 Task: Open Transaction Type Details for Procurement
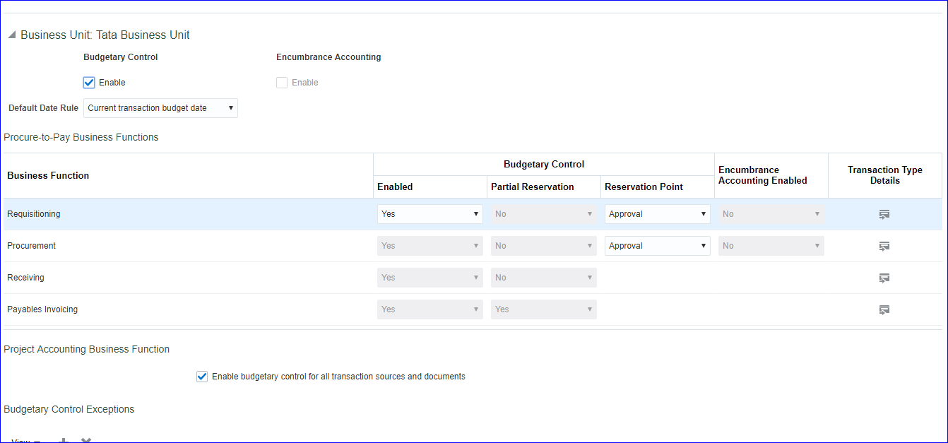(x=884, y=246)
